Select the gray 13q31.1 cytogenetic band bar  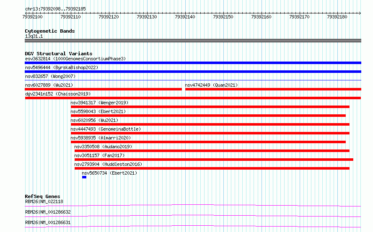pos(193,41)
